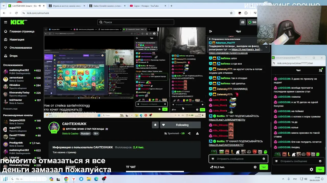Click the pepe frog emote in main chat quick bar

tap(214, 152)
